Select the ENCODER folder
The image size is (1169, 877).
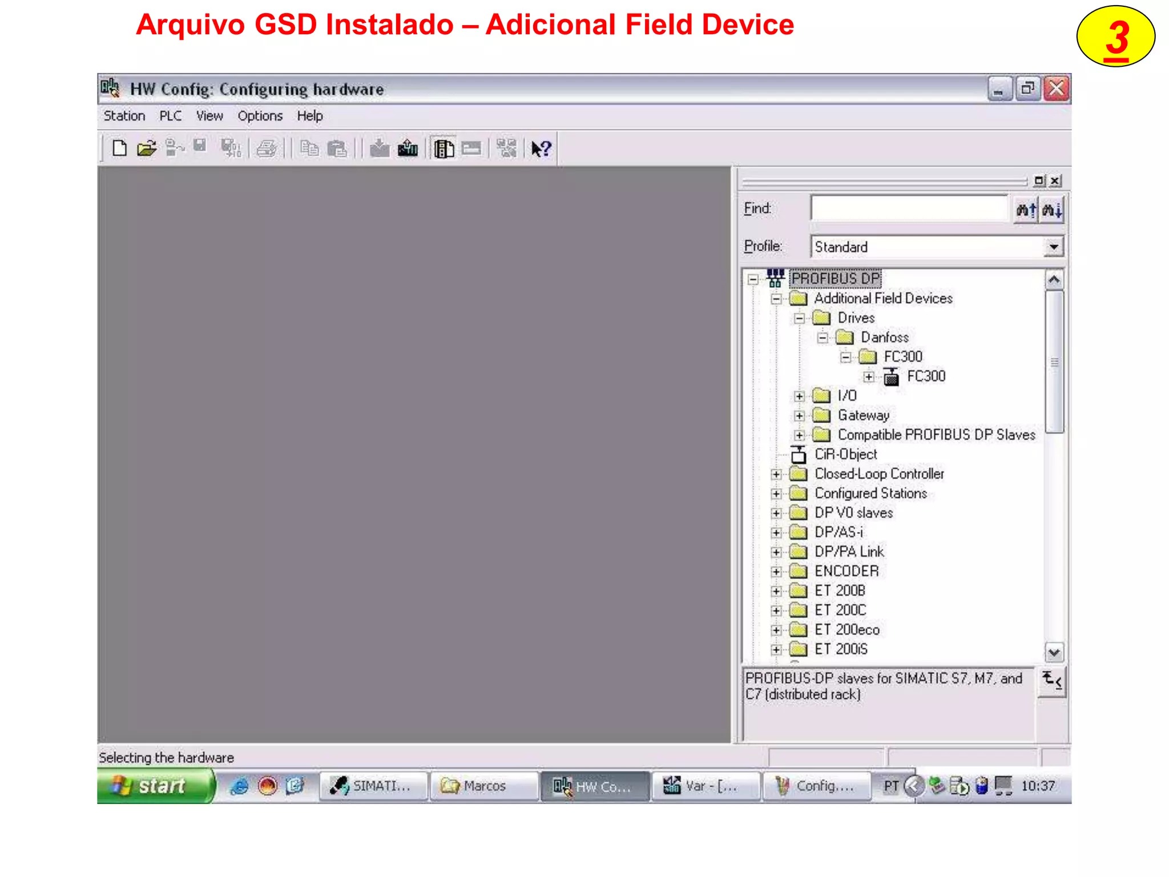pos(846,571)
